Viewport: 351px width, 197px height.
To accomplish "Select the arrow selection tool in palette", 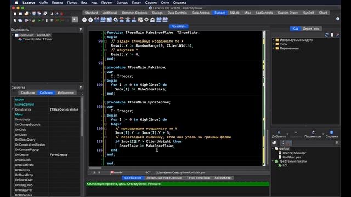I will coord(75,20).
